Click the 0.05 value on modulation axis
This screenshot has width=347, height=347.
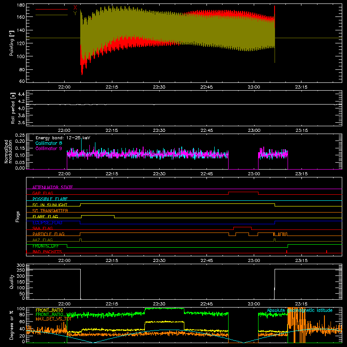20,162
